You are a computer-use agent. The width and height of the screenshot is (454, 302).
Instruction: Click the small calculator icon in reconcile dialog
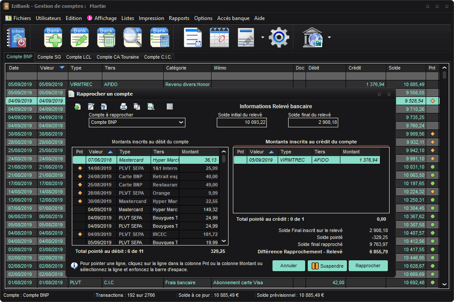170,106
